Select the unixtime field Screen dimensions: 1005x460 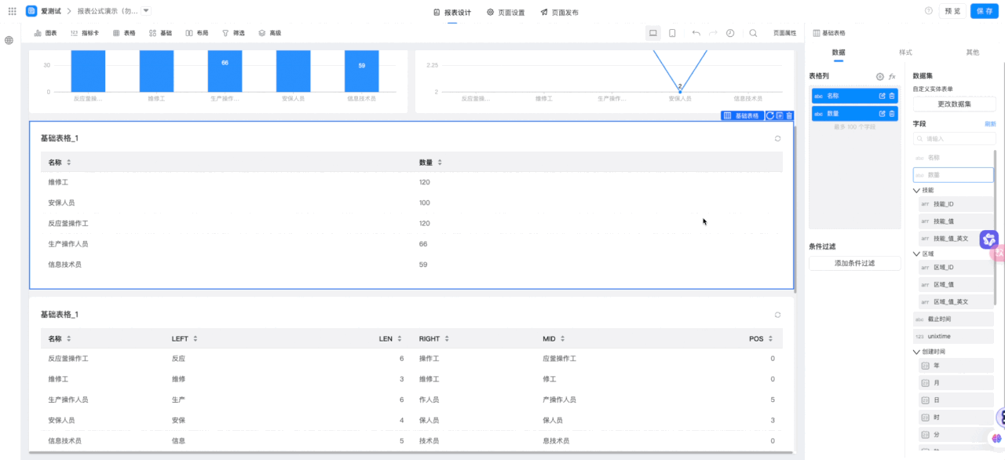(953, 336)
